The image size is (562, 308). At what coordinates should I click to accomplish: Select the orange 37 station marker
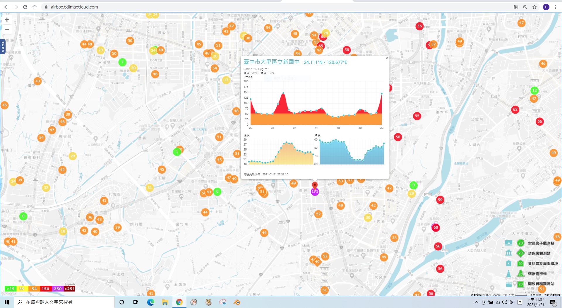coord(434,44)
